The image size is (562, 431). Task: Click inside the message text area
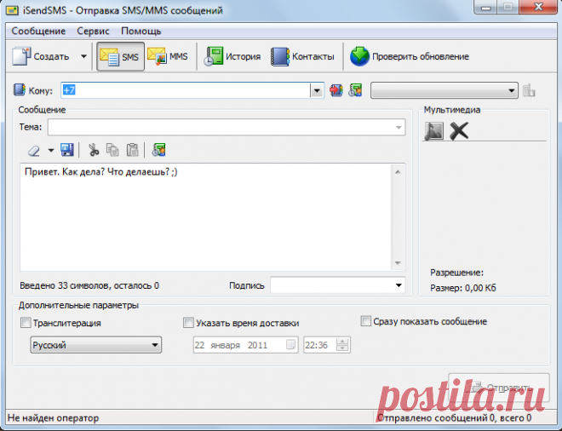pyautogui.click(x=206, y=217)
